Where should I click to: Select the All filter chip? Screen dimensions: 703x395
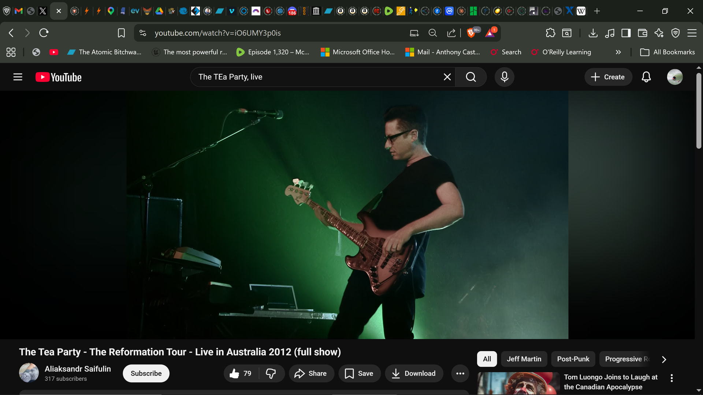coord(487,359)
